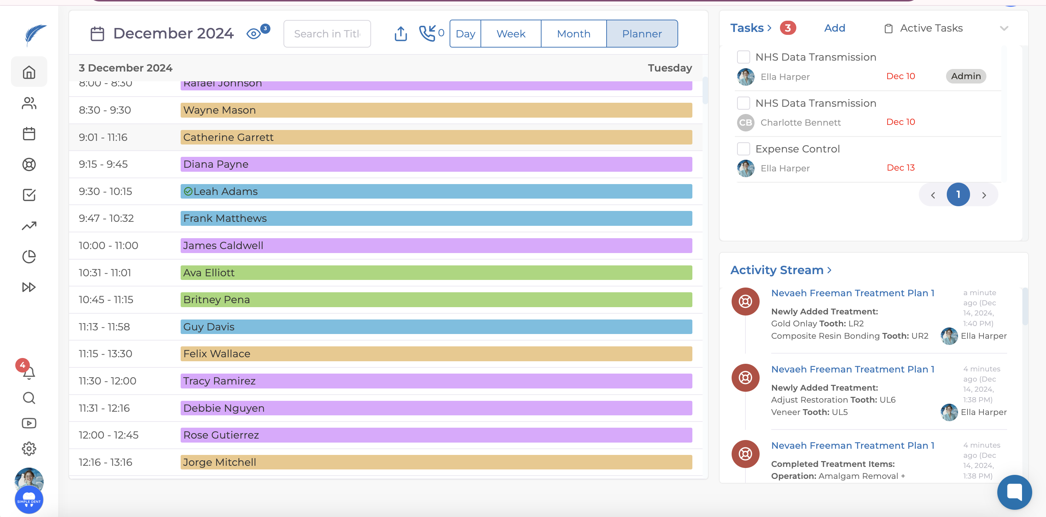Image resolution: width=1046 pixels, height=517 pixels.
Task: Open notifications bell with 4 badge
Action: tap(28, 372)
